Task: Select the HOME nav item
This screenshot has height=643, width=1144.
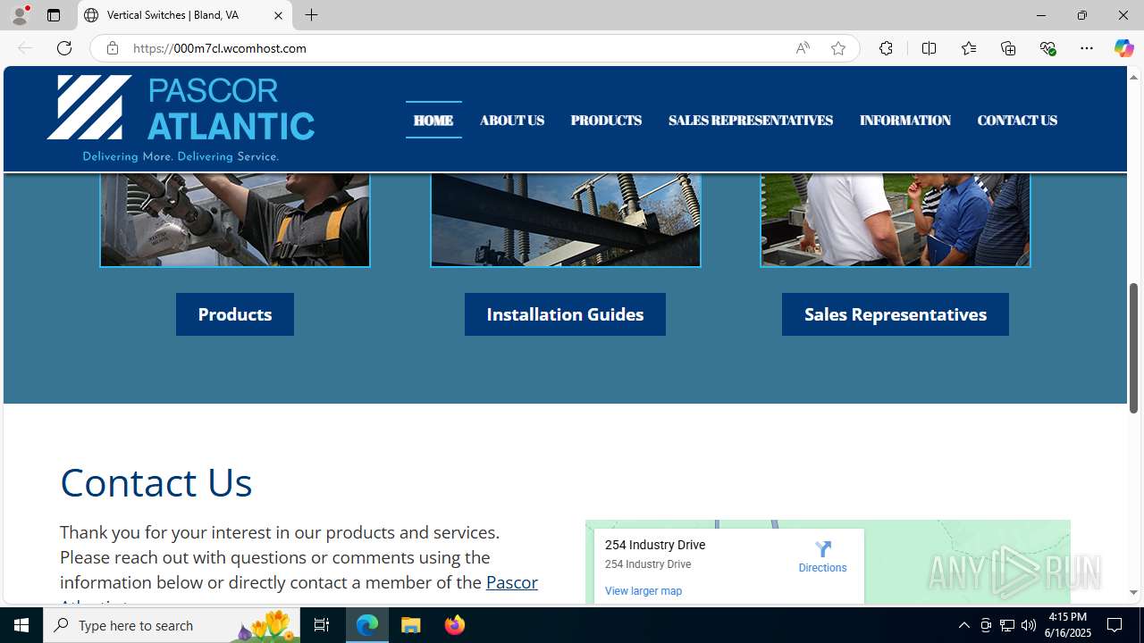Action: coord(433,121)
